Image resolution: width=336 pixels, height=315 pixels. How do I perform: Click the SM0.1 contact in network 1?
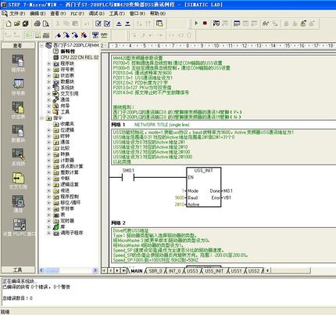128,178
